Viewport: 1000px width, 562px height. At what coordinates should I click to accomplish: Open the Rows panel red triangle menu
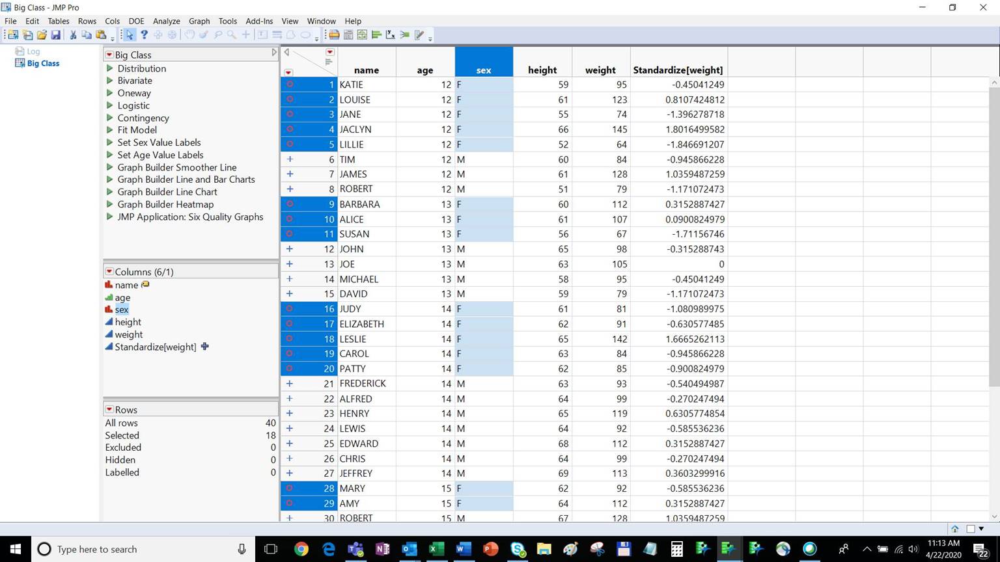109,410
